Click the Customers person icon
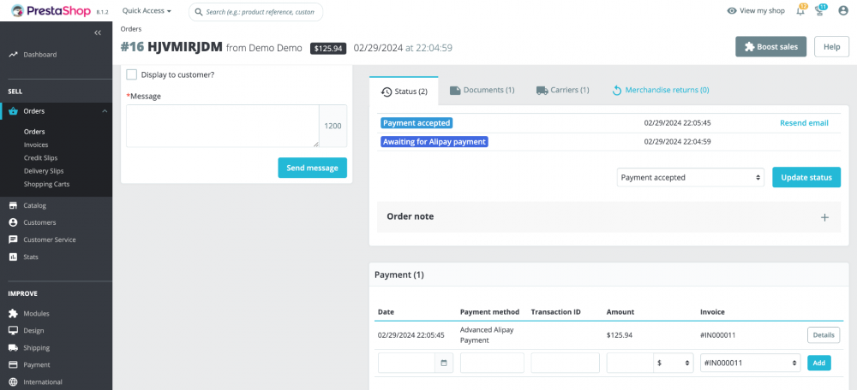Screen dimensions: 857x390 (13, 222)
